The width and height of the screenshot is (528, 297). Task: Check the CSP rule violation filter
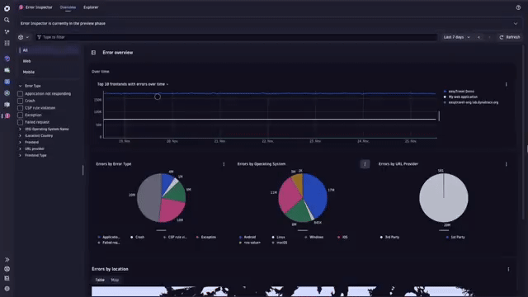coord(20,108)
